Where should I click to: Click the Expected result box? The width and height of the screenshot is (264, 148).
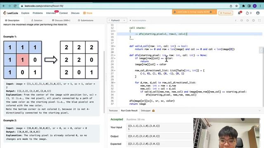(x=160, y=144)
